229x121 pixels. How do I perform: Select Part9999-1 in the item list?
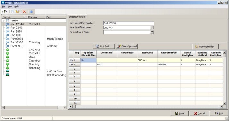pos(17,39)
